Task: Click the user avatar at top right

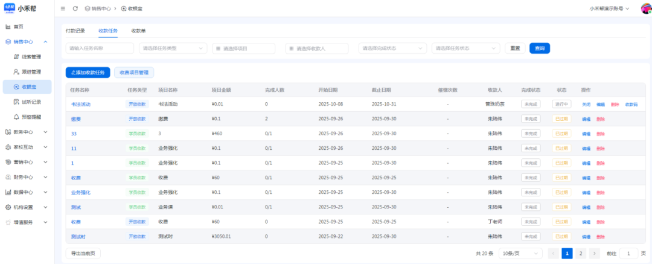Action: (645, 8)
